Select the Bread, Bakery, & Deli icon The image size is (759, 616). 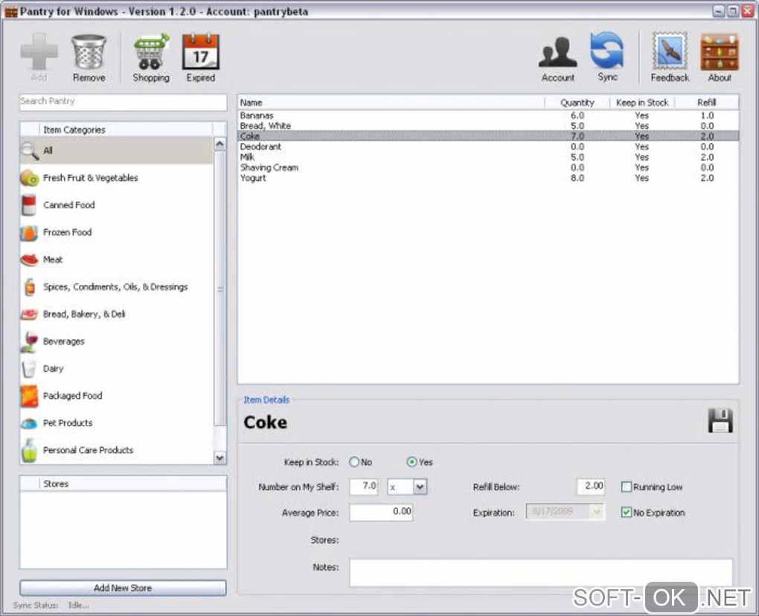point(29,315)
